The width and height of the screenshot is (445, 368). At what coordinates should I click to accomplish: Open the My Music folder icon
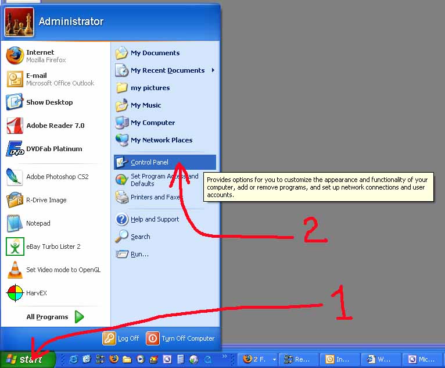122,105
